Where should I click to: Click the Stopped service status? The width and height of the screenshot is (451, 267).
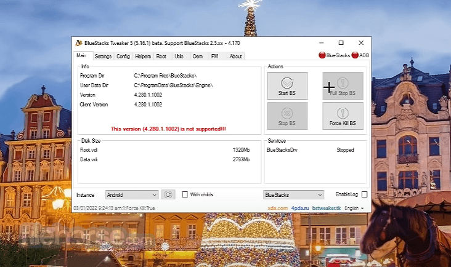click(345, 150)
